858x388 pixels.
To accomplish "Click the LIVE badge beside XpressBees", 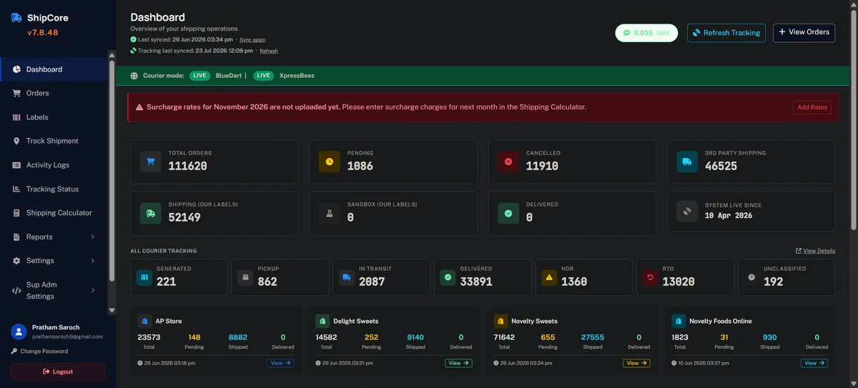I will 264,76.
